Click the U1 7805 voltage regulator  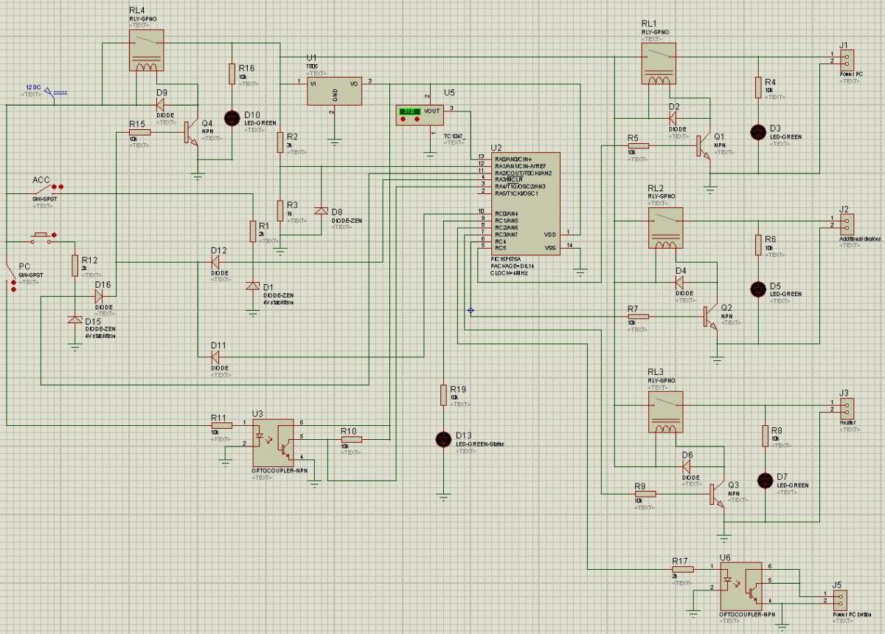[x=334, y=92]
